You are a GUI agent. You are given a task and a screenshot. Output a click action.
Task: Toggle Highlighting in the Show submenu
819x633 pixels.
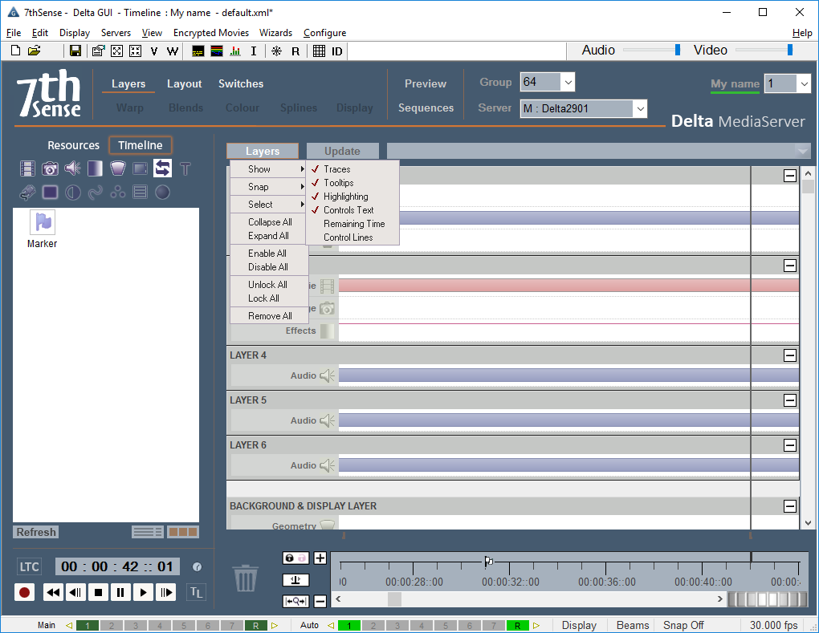click(353, 197)
